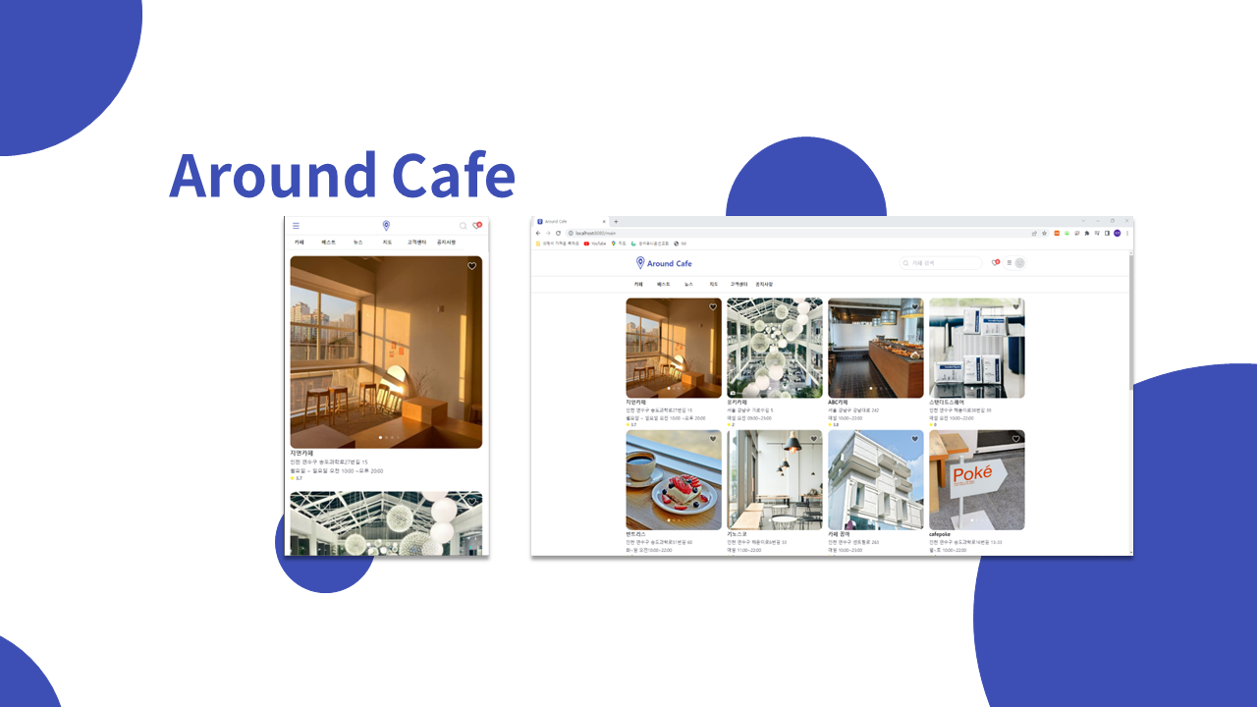Open the browser extensions puzzle icon
This screenshot has width=1257, height=707.
(x=1087, y=233)
